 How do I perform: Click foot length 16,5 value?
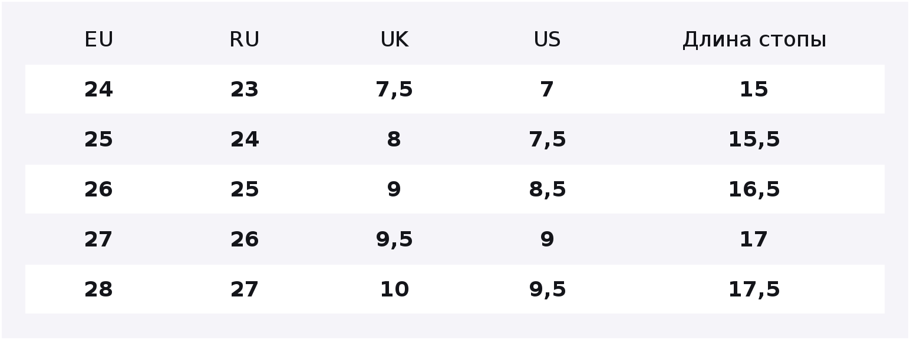[754, 189]
